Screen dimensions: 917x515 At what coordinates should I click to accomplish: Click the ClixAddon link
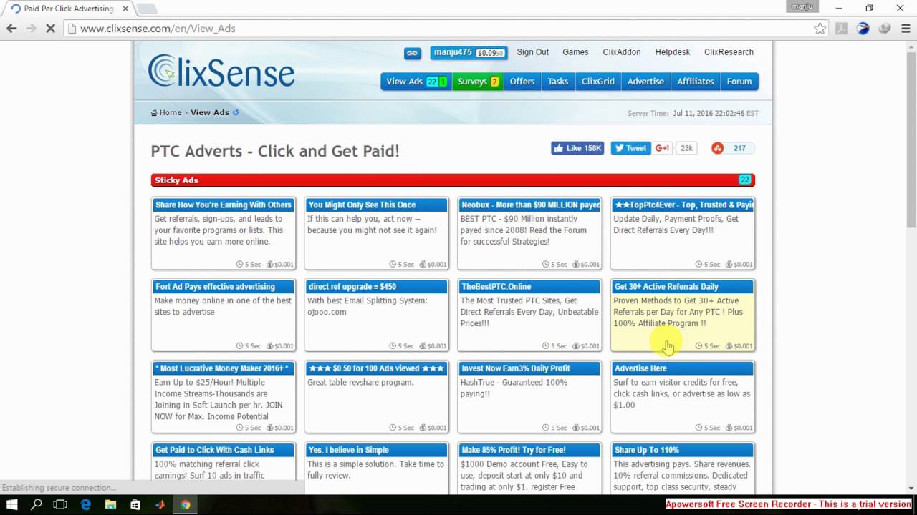[622, 52]
